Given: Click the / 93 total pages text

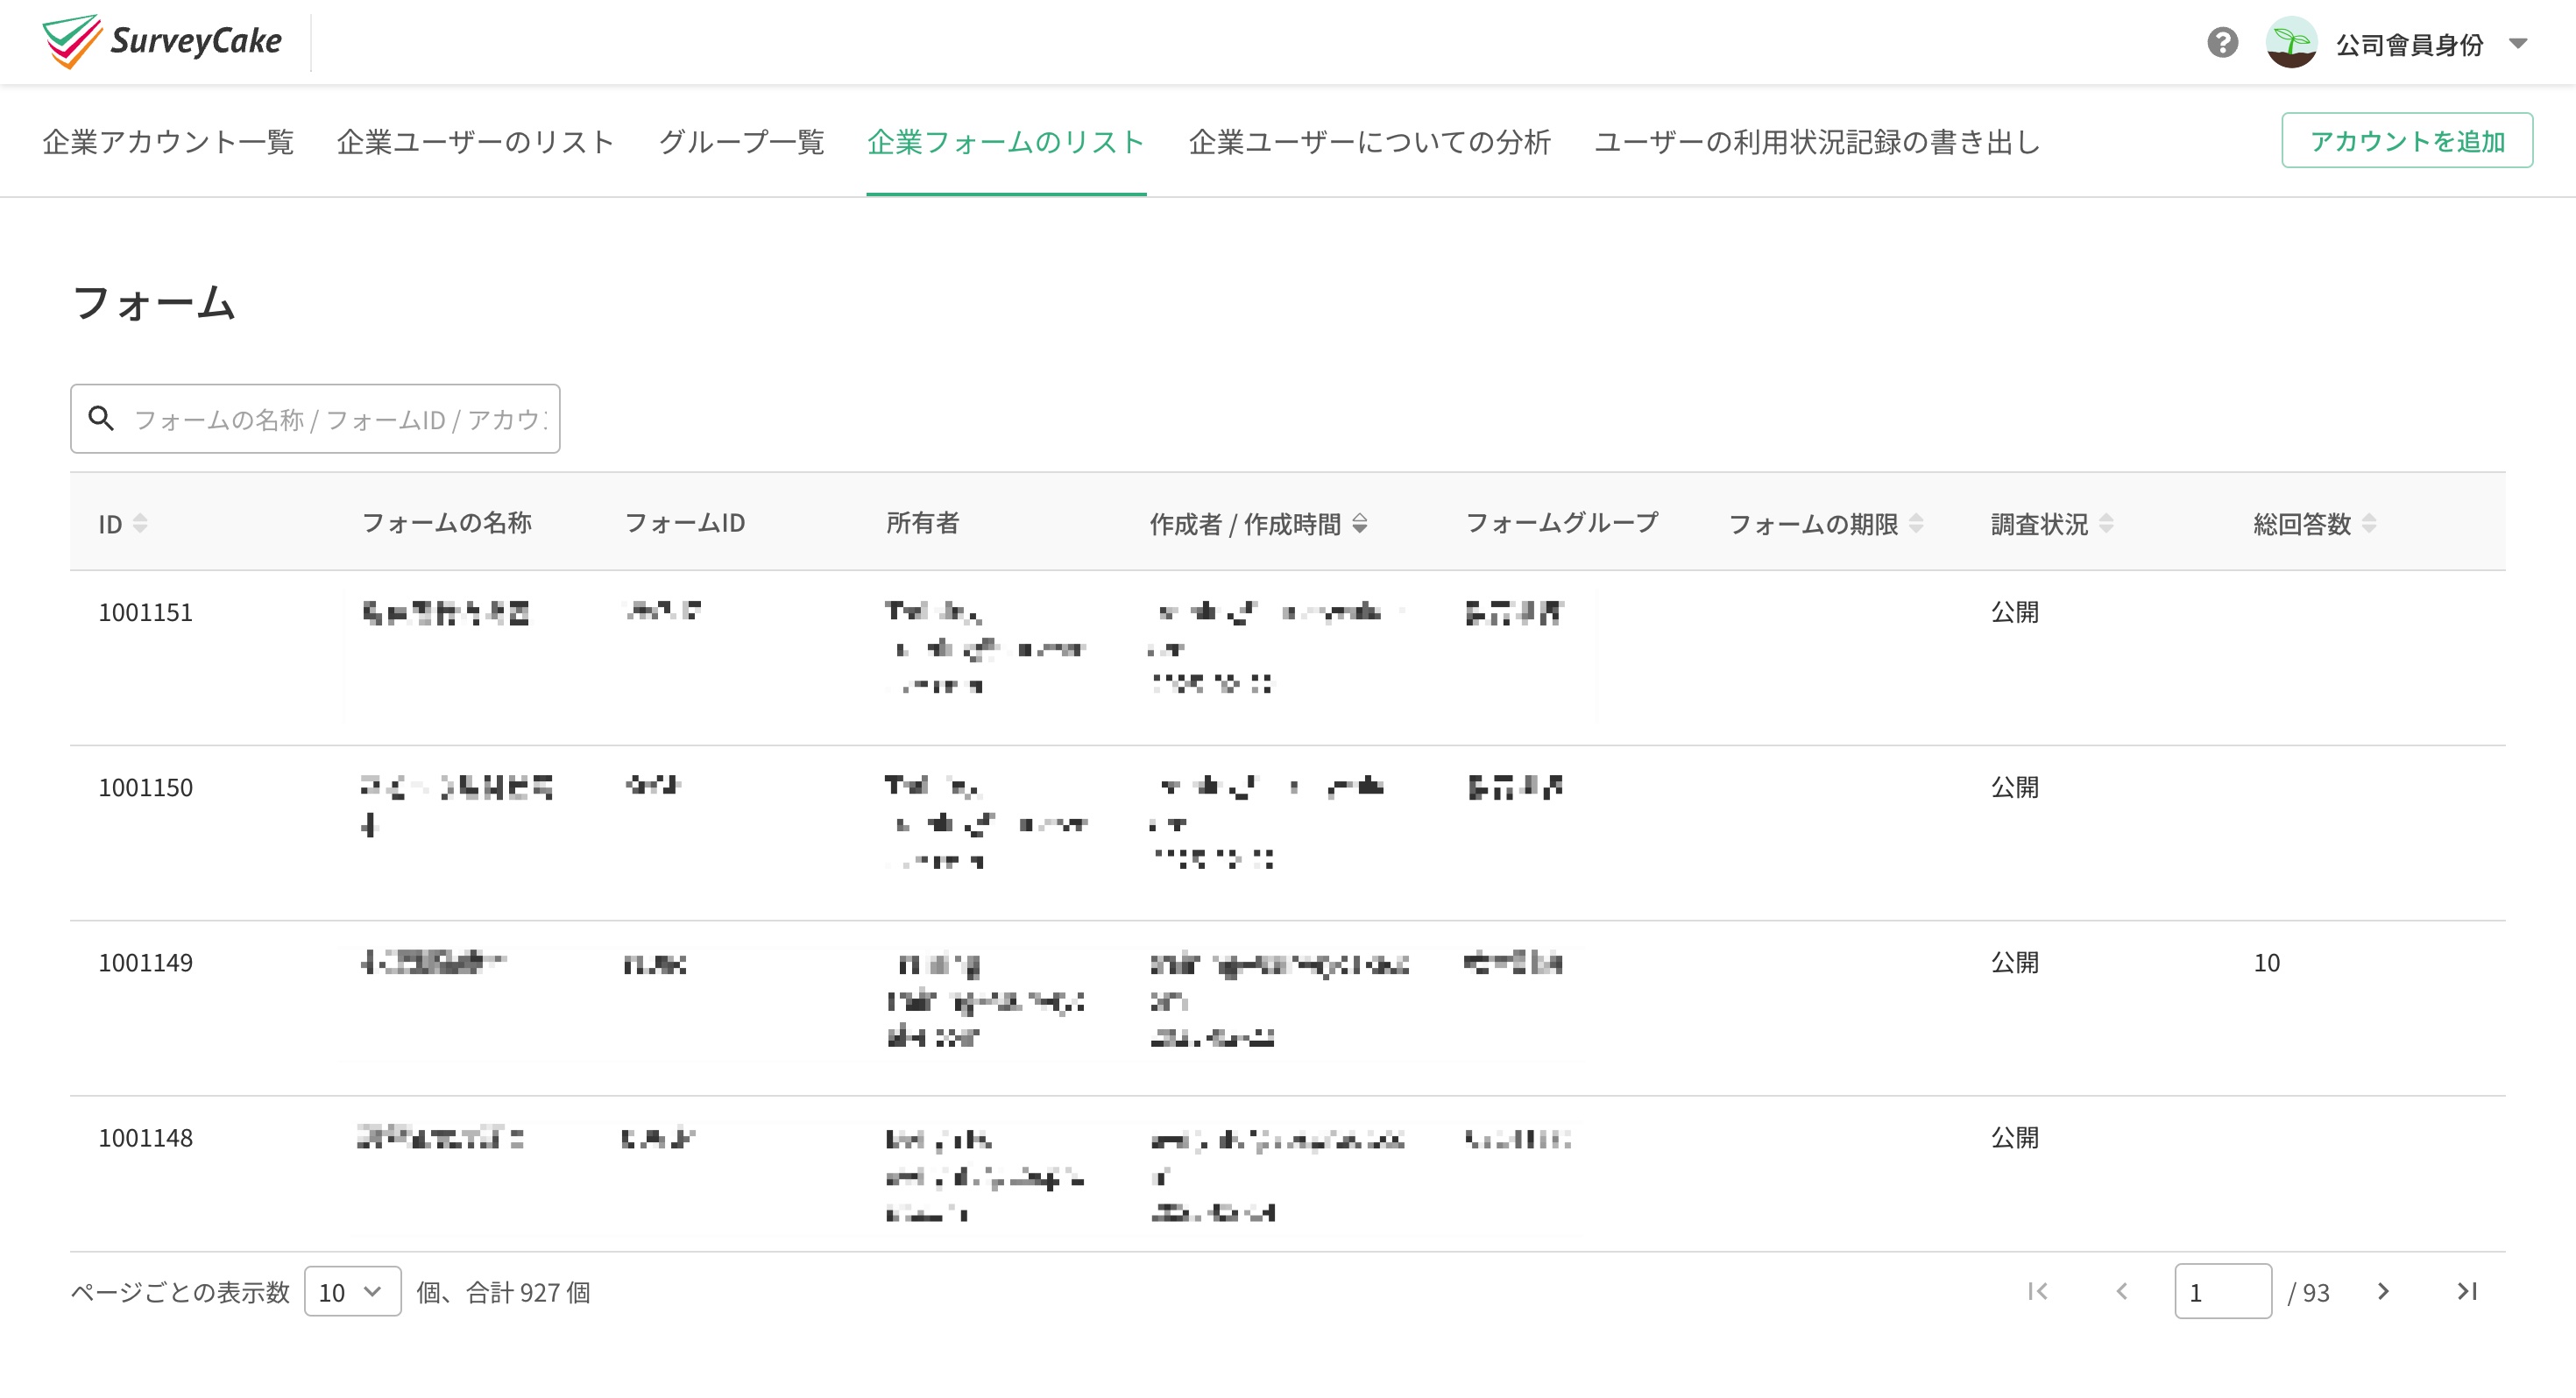Looking at the screenshot, I should 2309,1292.
